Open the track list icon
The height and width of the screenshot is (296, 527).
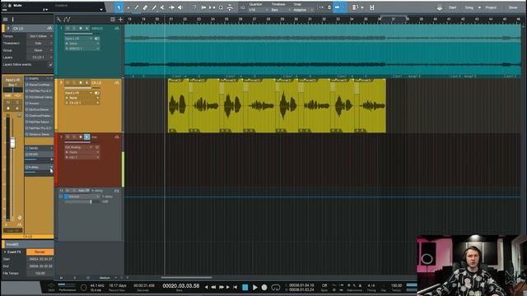[113, 20]
